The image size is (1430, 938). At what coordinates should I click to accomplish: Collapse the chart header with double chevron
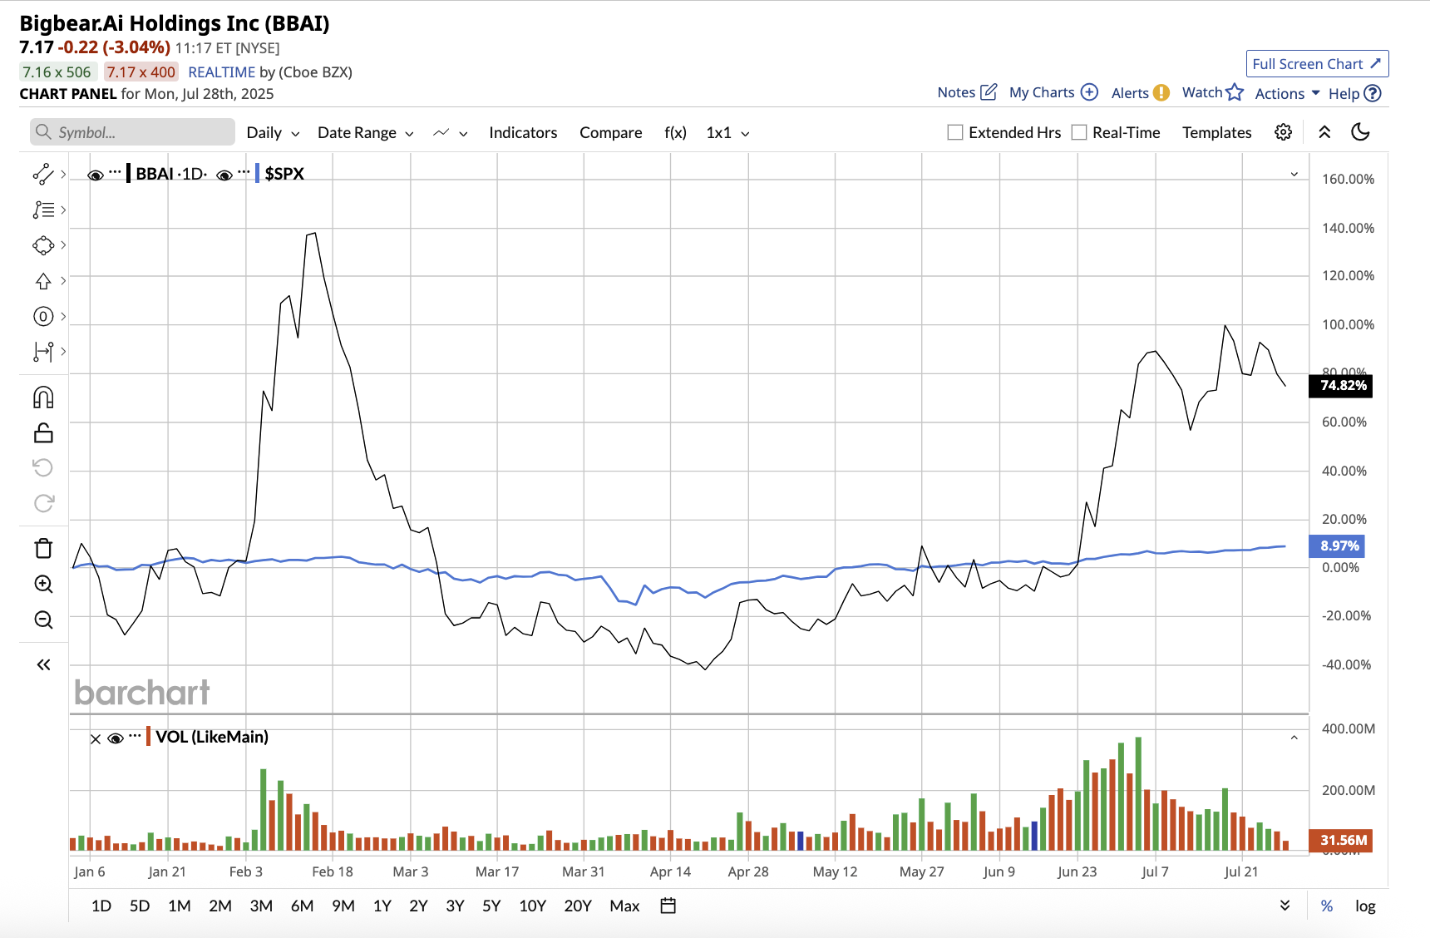tap(1324, 132)
